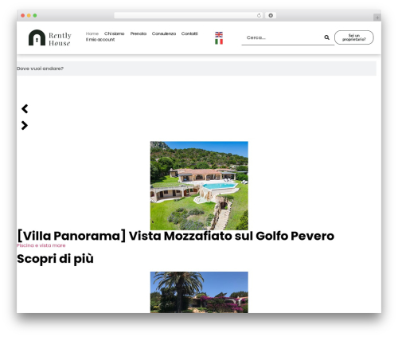Click the Rently House logo
Screen dimensions: 398x337
50,38
